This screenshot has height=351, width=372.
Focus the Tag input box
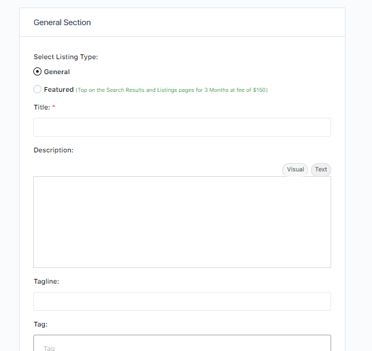(x=182, y=343)
